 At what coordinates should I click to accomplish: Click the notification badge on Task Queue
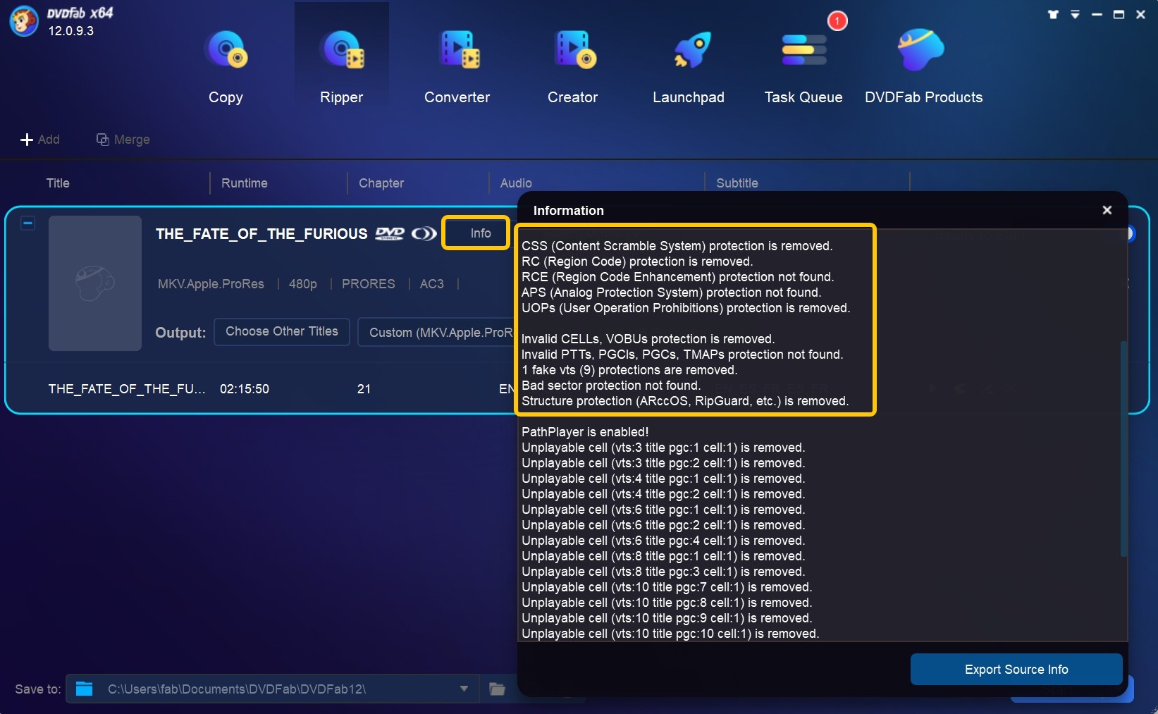coord(837,20)
